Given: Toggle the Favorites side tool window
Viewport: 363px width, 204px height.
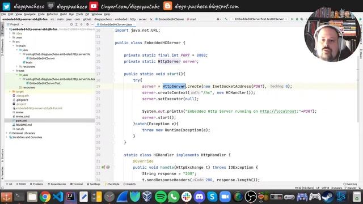Looking at the screenshot, I should point(2,173).
